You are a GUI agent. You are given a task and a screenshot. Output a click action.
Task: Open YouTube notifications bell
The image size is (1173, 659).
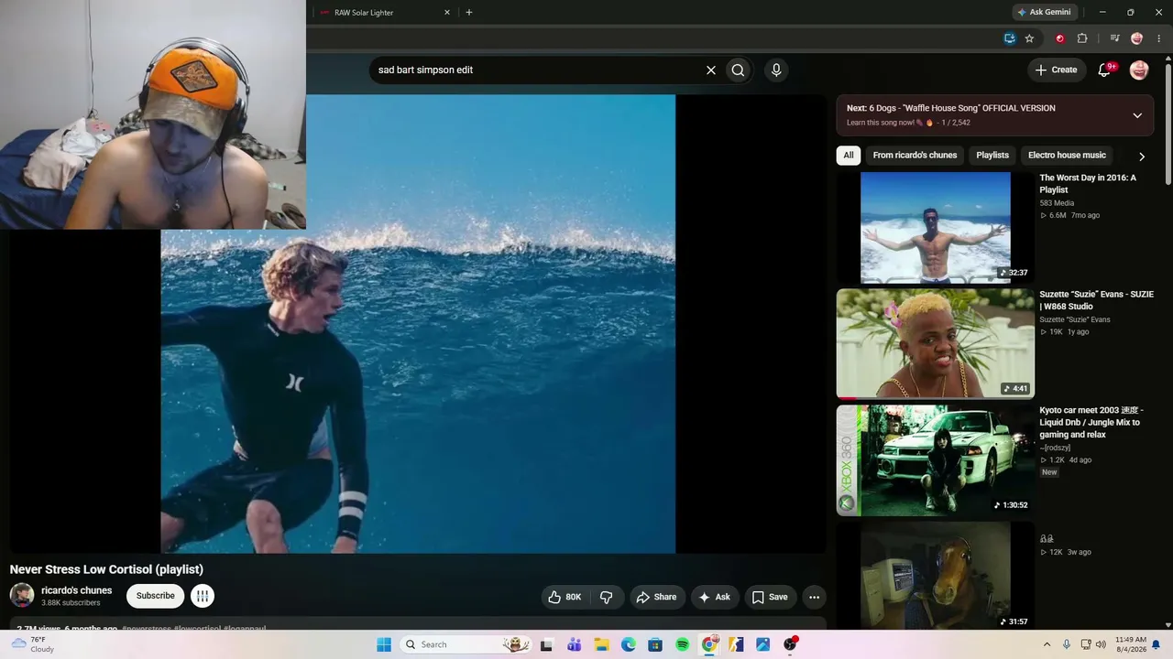click(1104, 70)
